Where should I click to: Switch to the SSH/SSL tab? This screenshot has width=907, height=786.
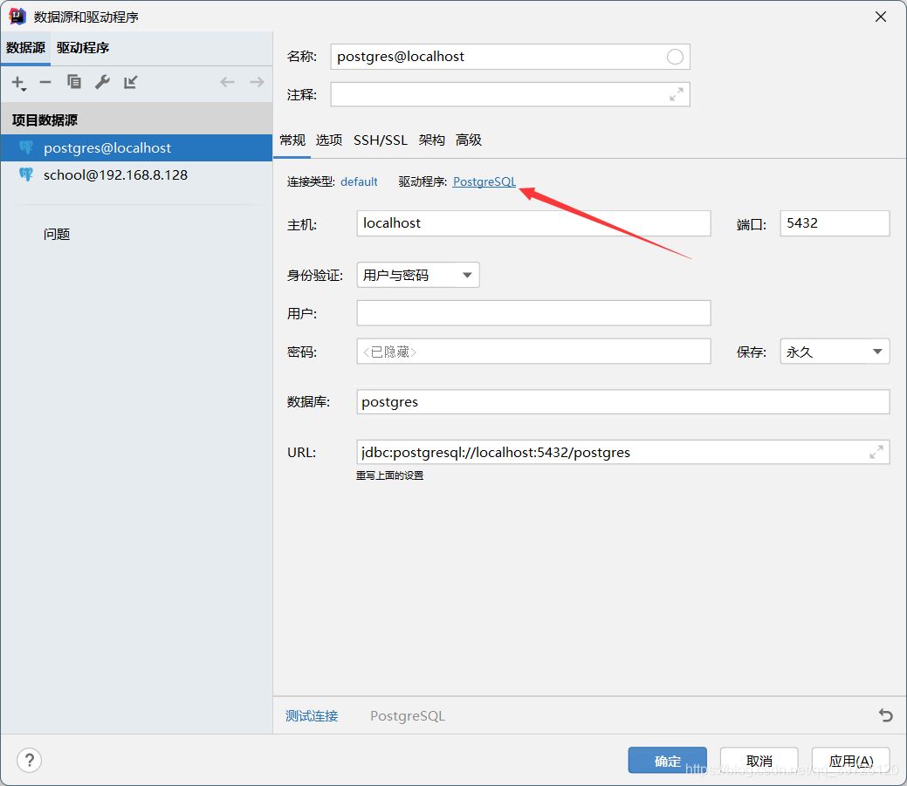point(381,140)
